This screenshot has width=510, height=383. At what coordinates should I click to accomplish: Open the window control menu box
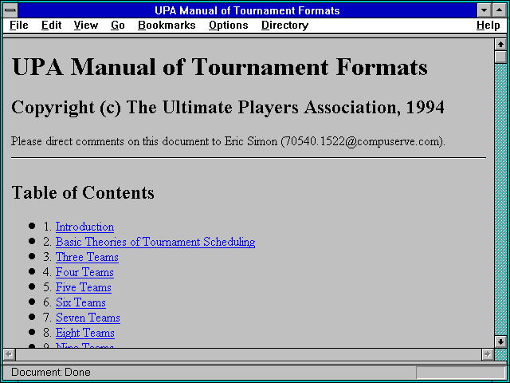point(10,10)
